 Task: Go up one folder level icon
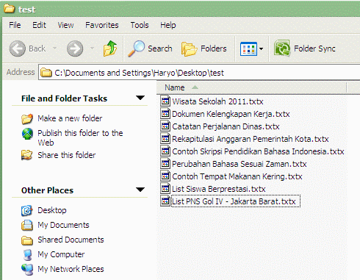click(x=110, y=49)
